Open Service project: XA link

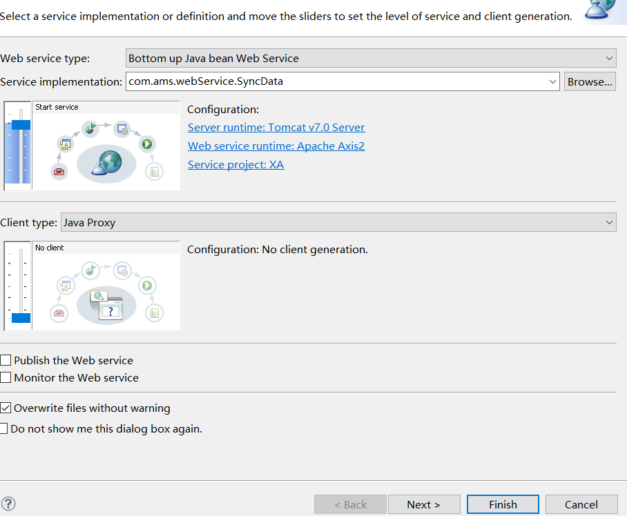[x=236, y=165]
